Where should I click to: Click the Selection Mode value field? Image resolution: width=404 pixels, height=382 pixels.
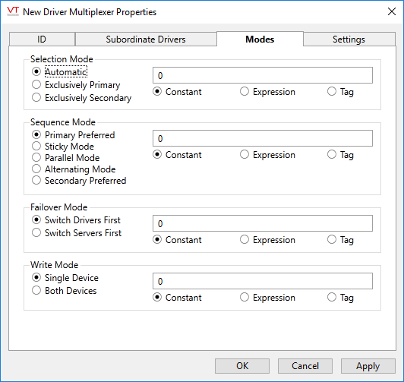point(263,75)
